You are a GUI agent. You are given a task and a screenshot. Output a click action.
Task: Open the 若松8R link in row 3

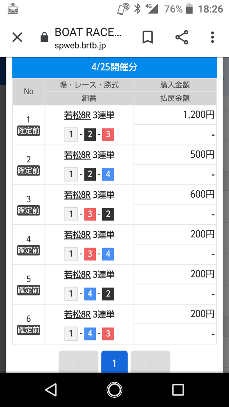(77, 195)
